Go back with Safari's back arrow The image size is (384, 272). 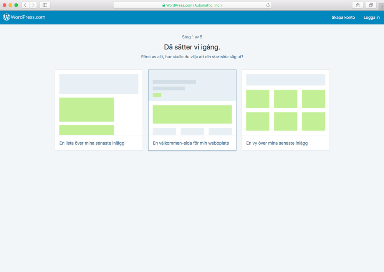click(x=25, y=5)
